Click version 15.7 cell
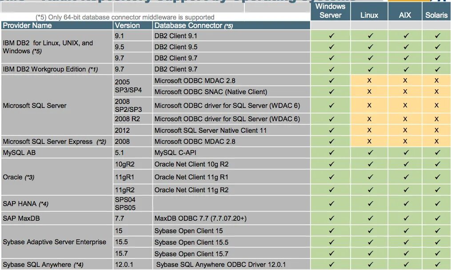Viewport: 451px width, 270px height. [x=132, y=254]
